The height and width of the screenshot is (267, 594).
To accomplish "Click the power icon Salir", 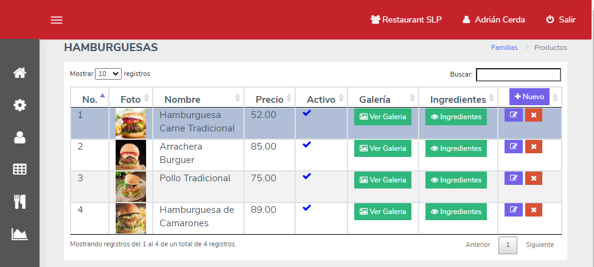I will coord(561,19).
